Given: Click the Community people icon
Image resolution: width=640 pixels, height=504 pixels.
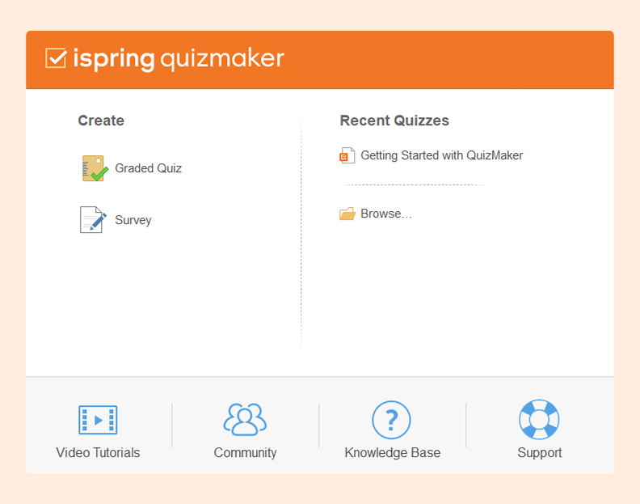Looking at the screenshot, I should coord(245,420).
